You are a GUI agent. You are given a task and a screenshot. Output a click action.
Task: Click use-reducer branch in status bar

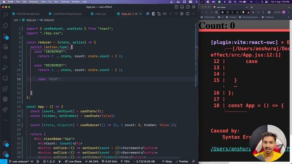point(19,161)
